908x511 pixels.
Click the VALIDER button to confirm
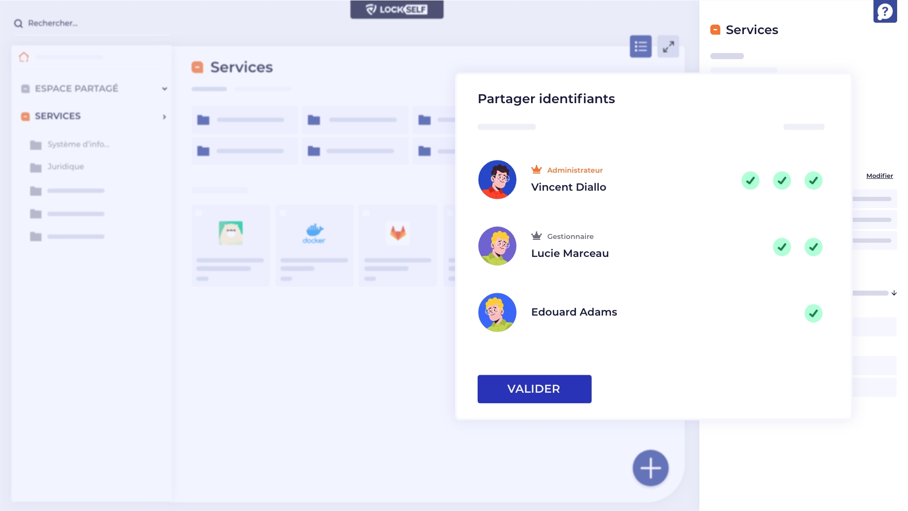point(534,389)
